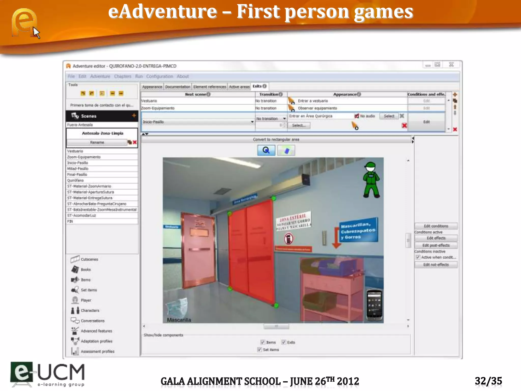Click the transition time stepper arrows
The height and width of the screenshot is (391, 521).
(285, 125)
